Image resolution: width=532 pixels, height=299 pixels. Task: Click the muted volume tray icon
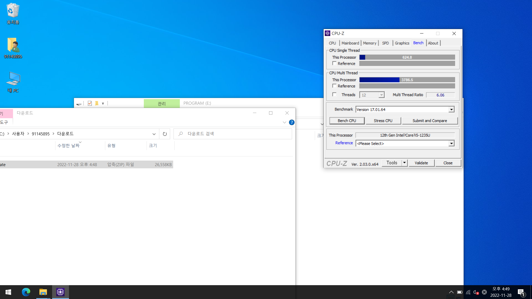pyautogui.click(x=476, y=292)
